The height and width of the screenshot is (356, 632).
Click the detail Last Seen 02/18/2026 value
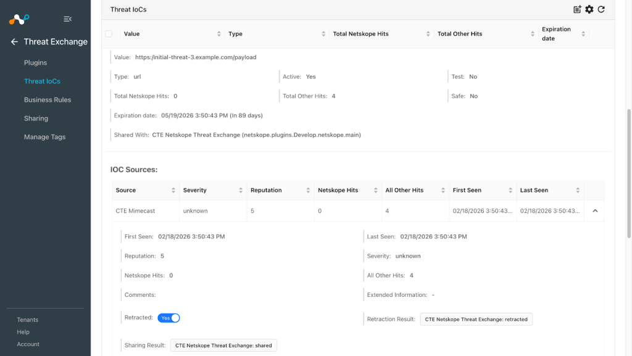tap(433, 236)
